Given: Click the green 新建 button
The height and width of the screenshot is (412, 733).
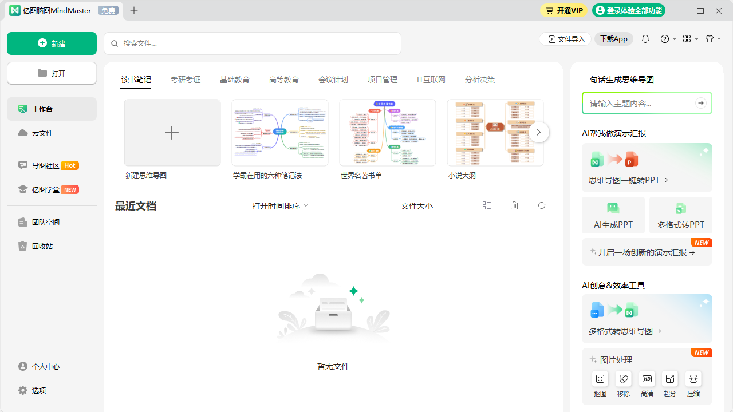Looking at the screenshot, I should click(x=52, y=43).
